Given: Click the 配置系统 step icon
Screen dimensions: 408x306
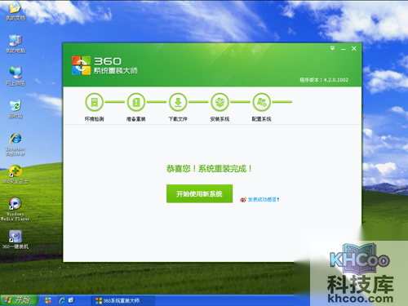Looking at the screenshot, I should pos(262,102).
